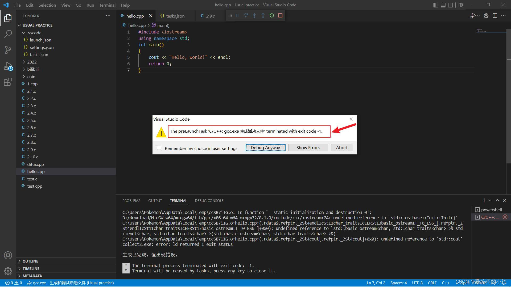Switch to the OUTPUT panel tab
This screenshot has width=511, height=287.
point(155,201)
